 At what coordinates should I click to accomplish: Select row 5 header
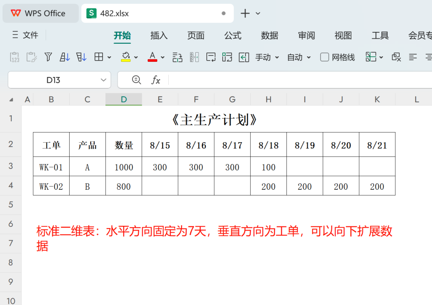(x=11, y=205)
